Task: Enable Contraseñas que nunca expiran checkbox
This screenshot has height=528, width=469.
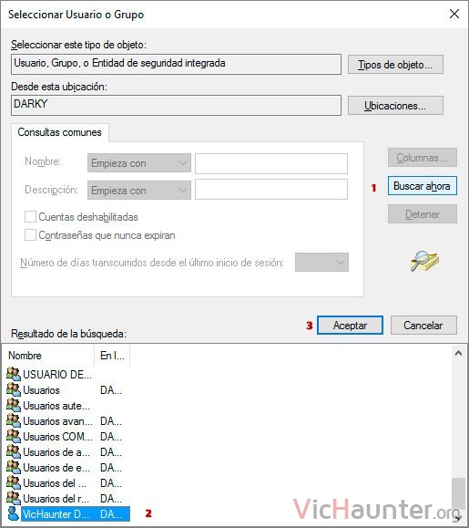Action: coord(30,234)
